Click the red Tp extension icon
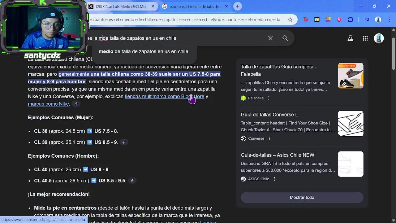Screen dimensions: 396x223 coord(306,20)
